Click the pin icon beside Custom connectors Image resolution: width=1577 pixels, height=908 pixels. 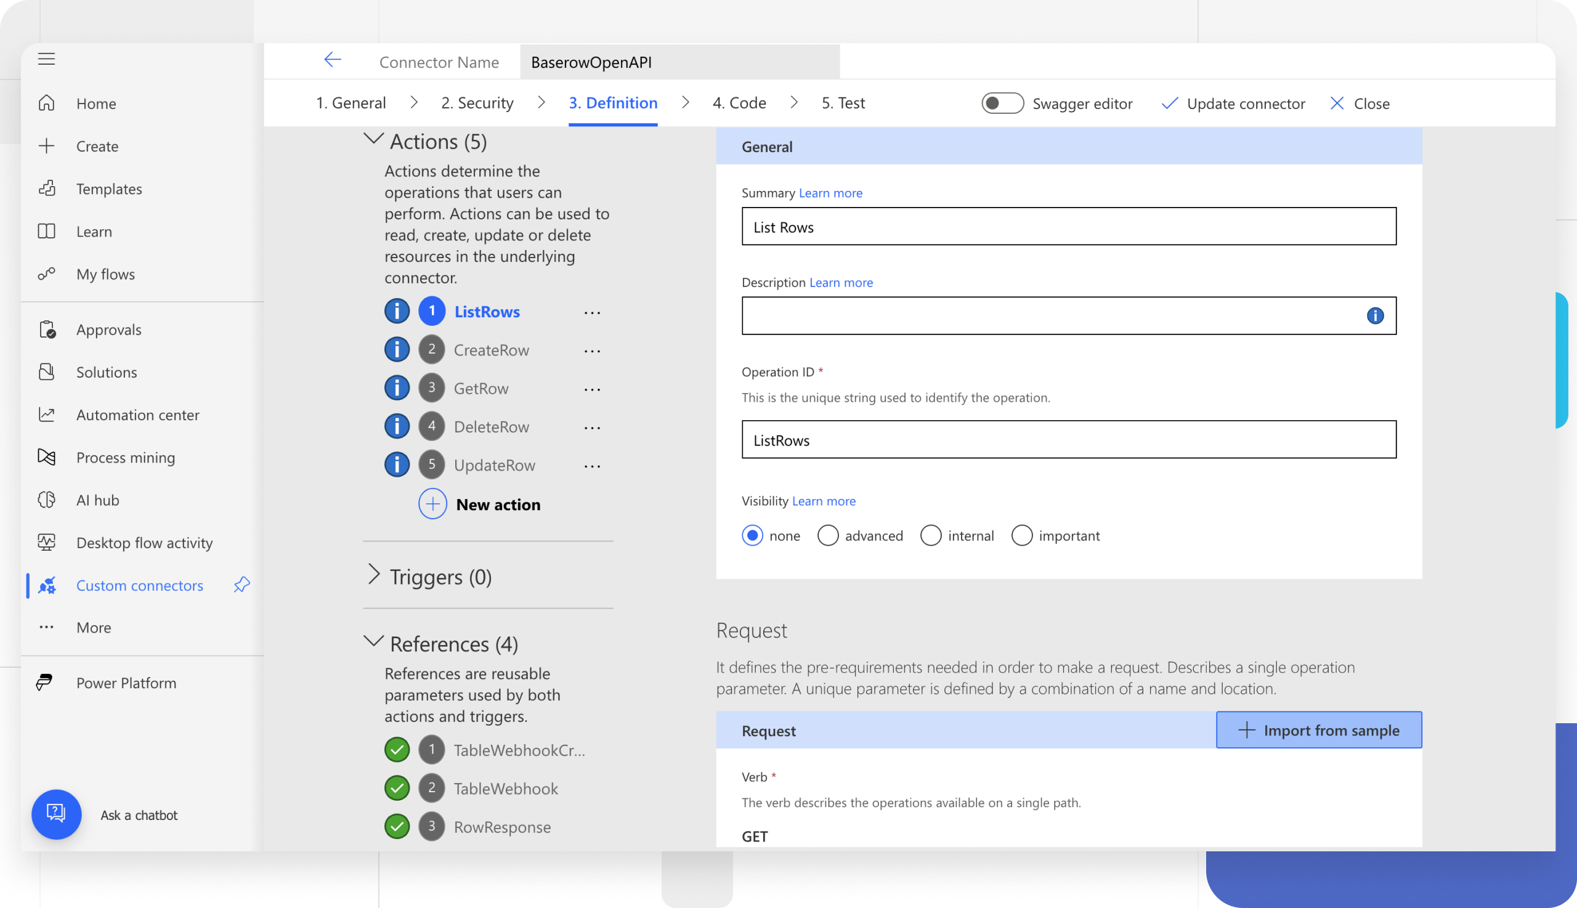(242, 585)
